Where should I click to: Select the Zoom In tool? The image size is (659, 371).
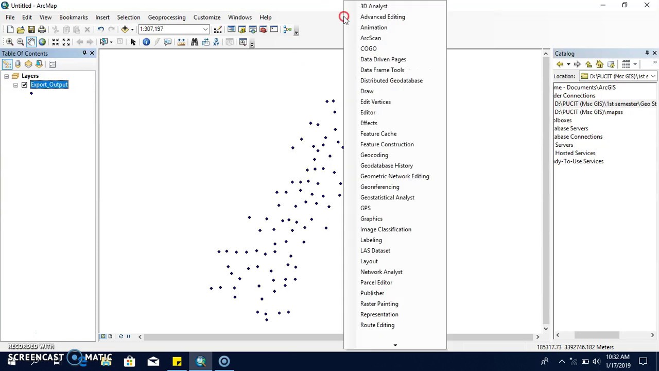coord(9,42)
